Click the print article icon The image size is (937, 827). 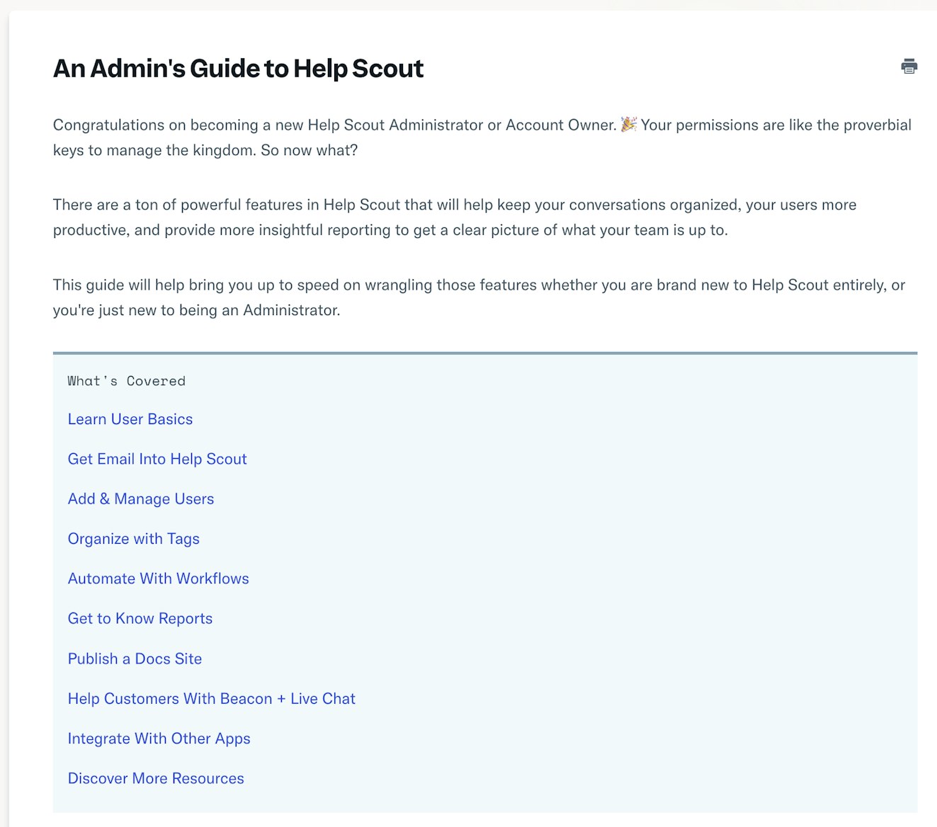tap(909, 67)
